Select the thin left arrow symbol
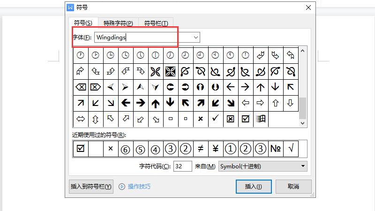 tap(231, 87)
